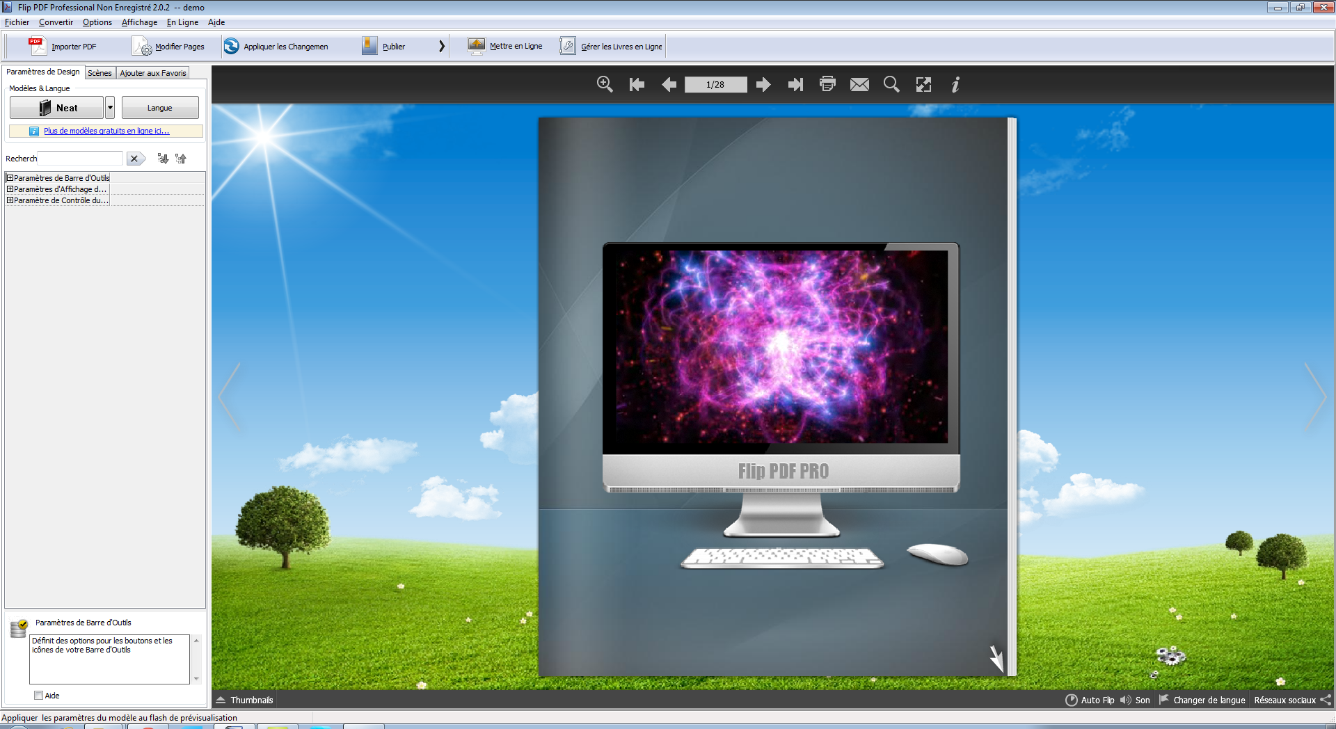Open Gérer les Livres en Ligne

click(x=611, y=47)
